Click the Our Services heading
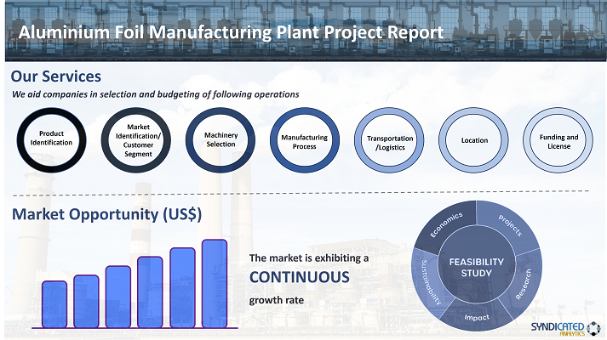The image size is (607, 340). point(55,76)
